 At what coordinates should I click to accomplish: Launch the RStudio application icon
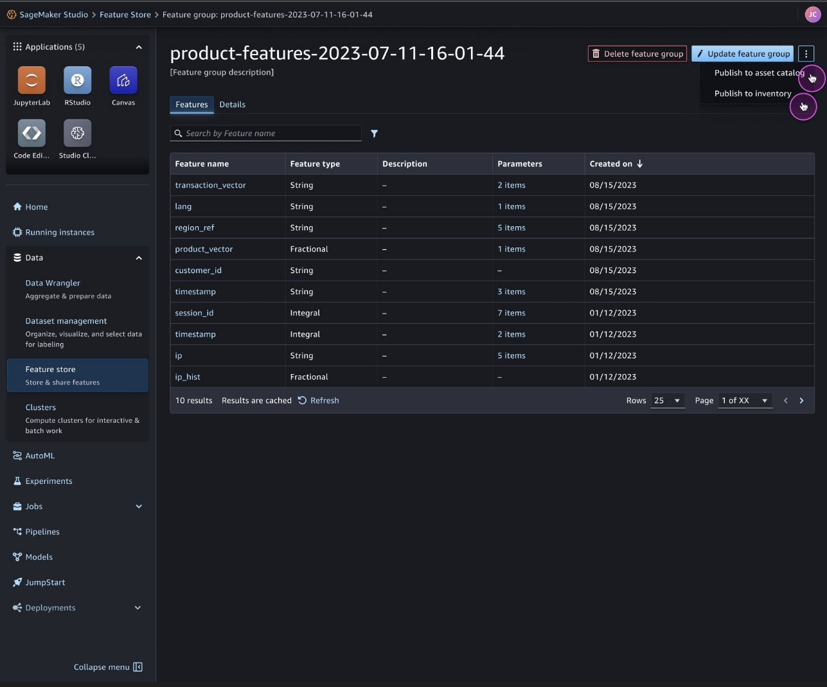pos(77,80)
